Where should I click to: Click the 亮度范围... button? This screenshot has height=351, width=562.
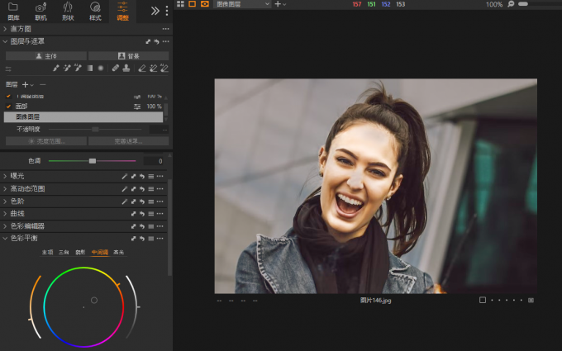click(x=46, y=141)
